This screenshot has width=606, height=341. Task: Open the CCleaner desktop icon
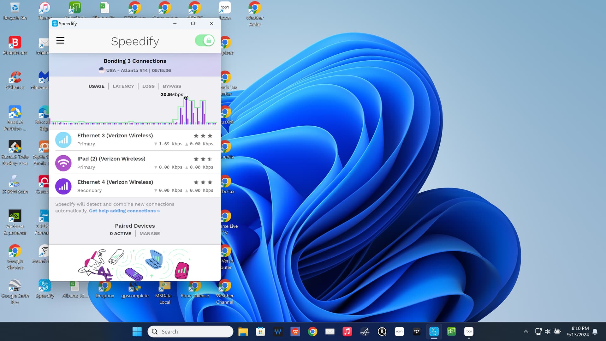15,80
